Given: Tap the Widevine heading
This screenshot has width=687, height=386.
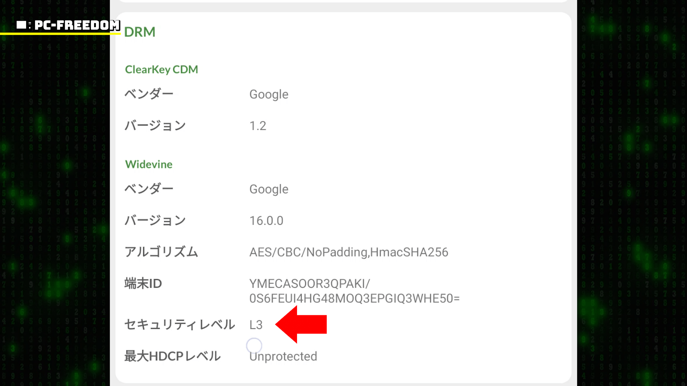Looking at the screenshot, I should [148, 164].
